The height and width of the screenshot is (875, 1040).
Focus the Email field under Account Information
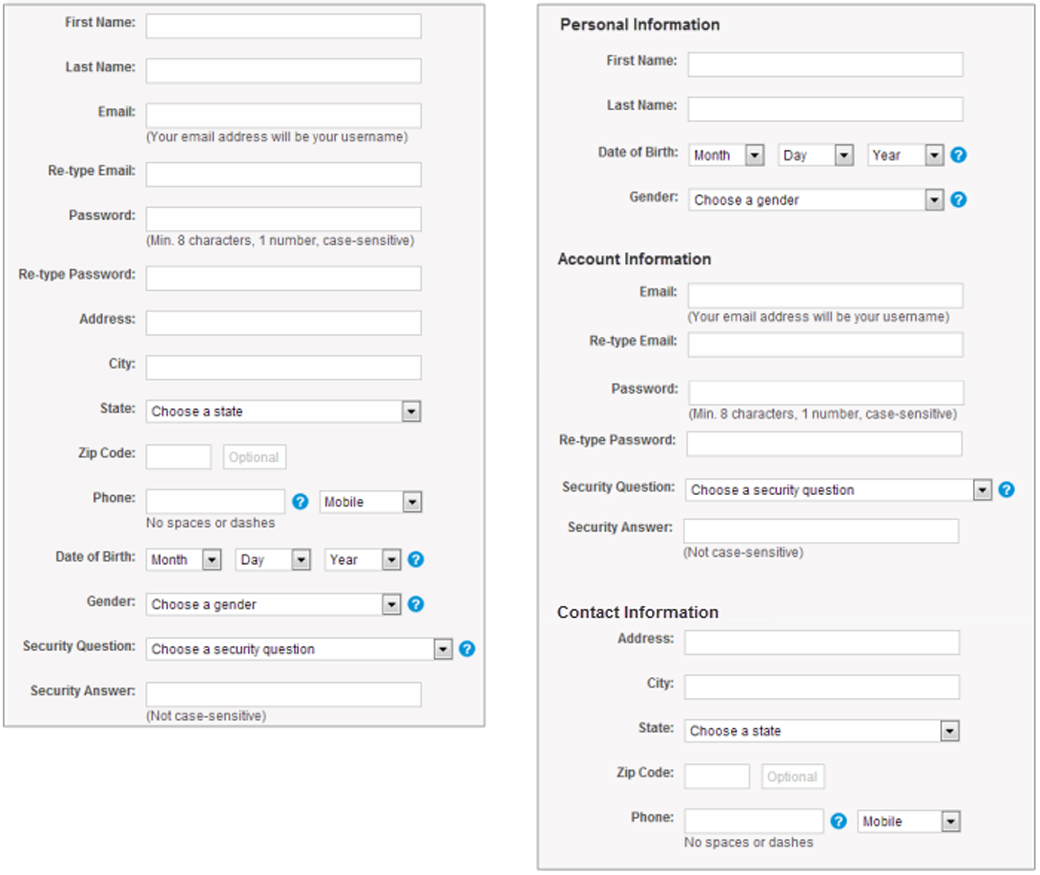tap(825, 295)
